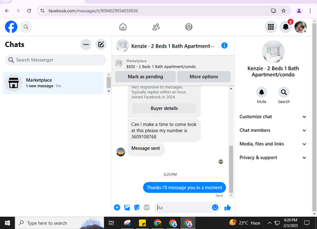Click the Search Messenger field
This screenshot has height=229, width=317.
tap(56, 60)
